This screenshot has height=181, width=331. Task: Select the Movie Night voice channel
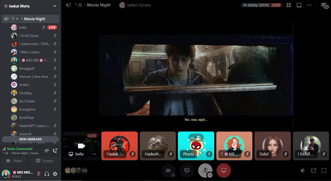(30, 19)
